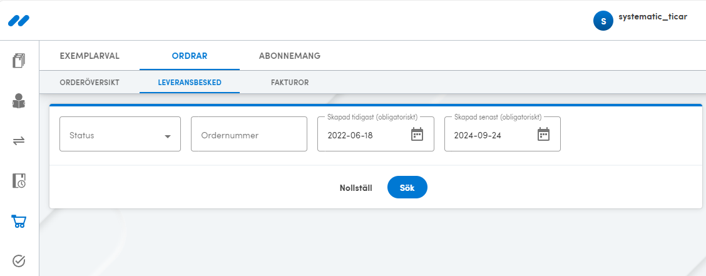Image resolution: width=706 pixels, height=276 pixels.
Task: Open calendar for Skapad tidigast date
Action: pos(417,134)
